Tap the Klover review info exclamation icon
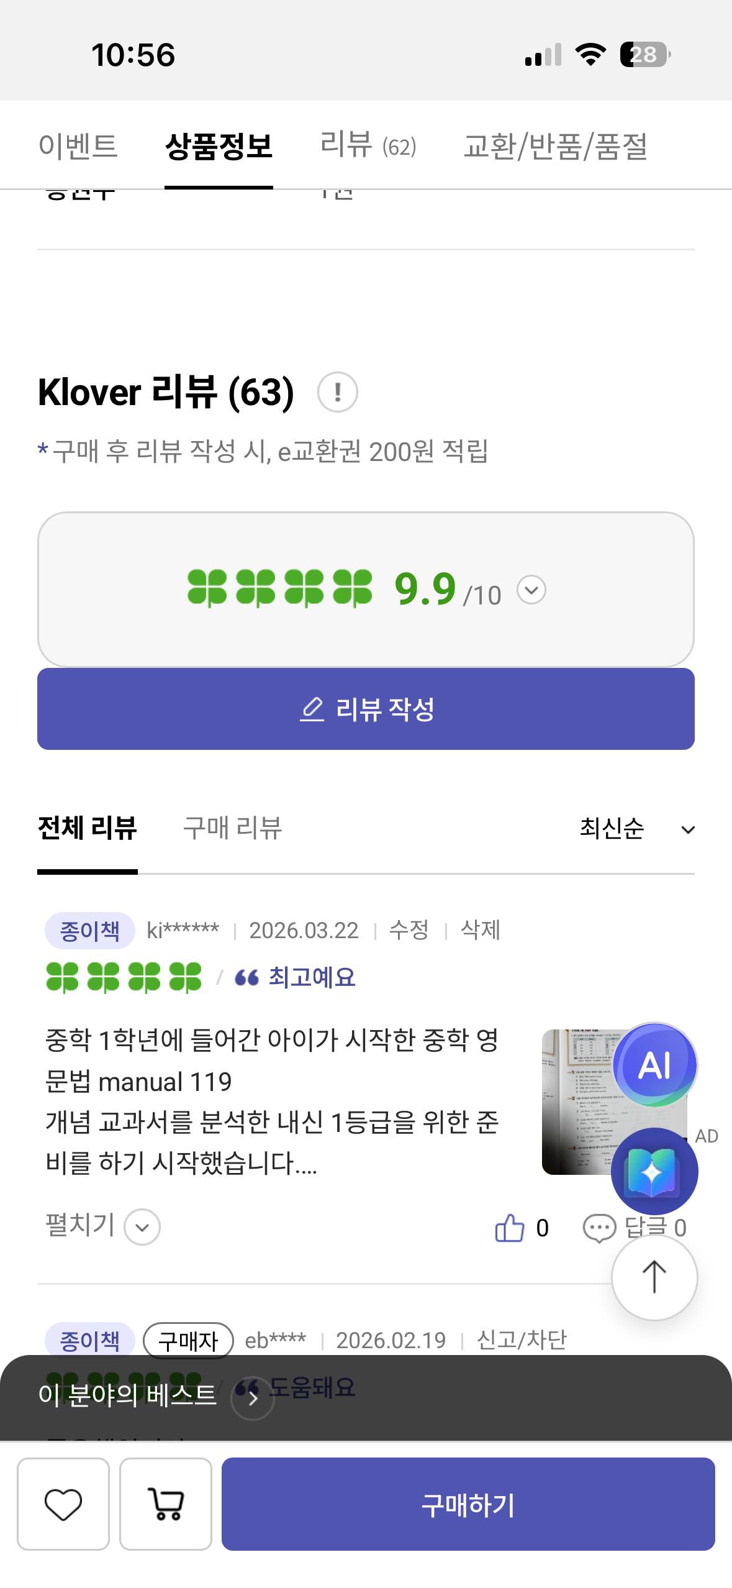The image size is (732, 1588). tap(338, 392)
